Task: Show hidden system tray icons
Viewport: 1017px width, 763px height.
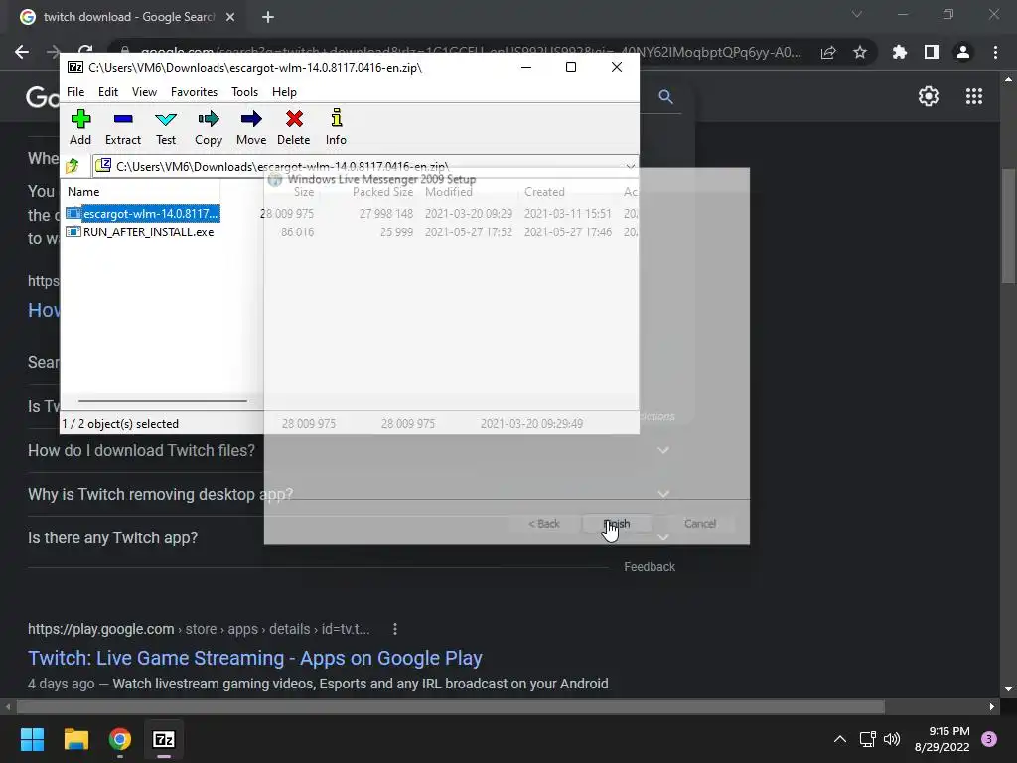Action: pos(840,739)
